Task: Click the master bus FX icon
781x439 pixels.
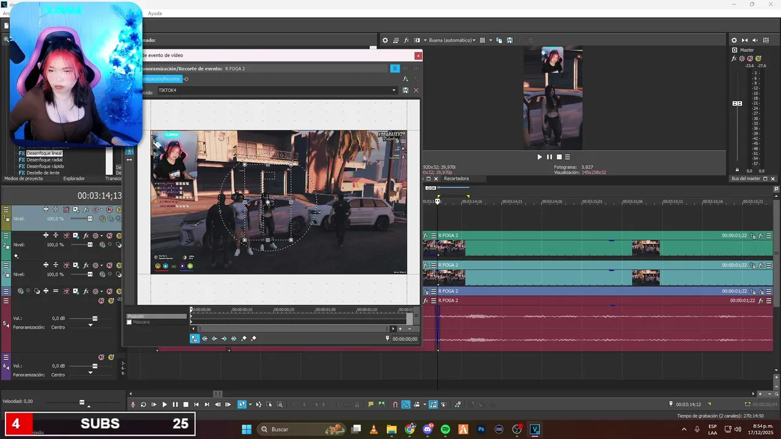Action: coord(734,59)
